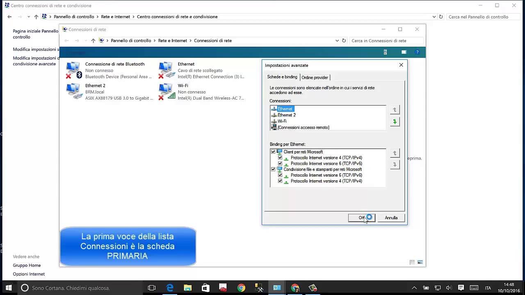Move selected connection up with the arrow button
525x295 pixels.
(395, 110)
